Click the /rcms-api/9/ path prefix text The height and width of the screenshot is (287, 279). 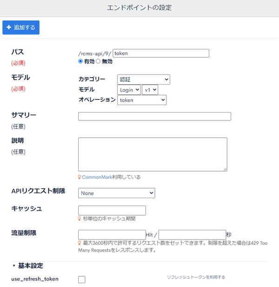[94, 53]
